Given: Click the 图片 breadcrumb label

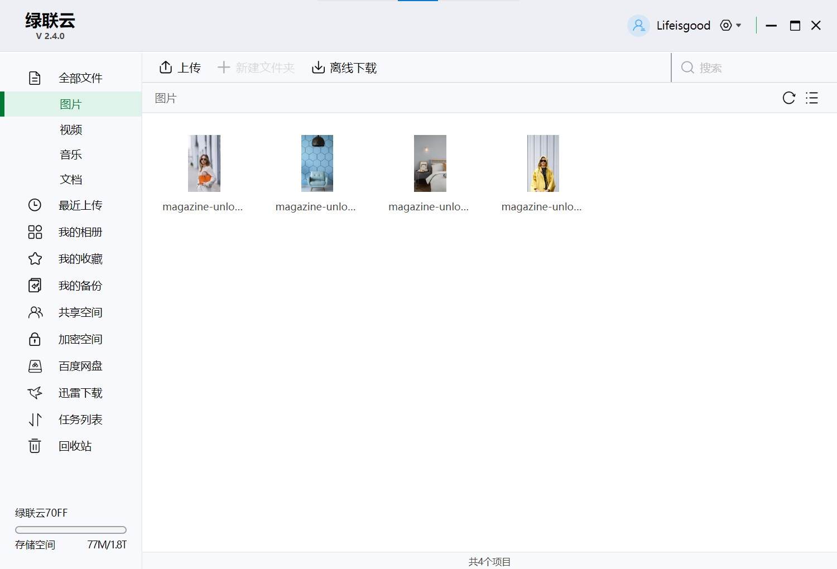Looking at the screenshot, I should pyautogui.click(x=166, y=99).
